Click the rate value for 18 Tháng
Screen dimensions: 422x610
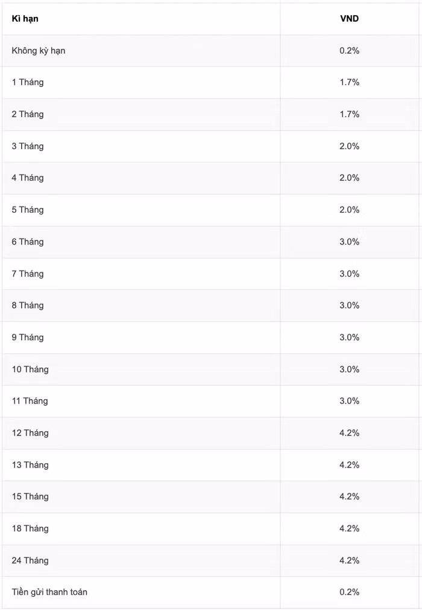(349, 528)
